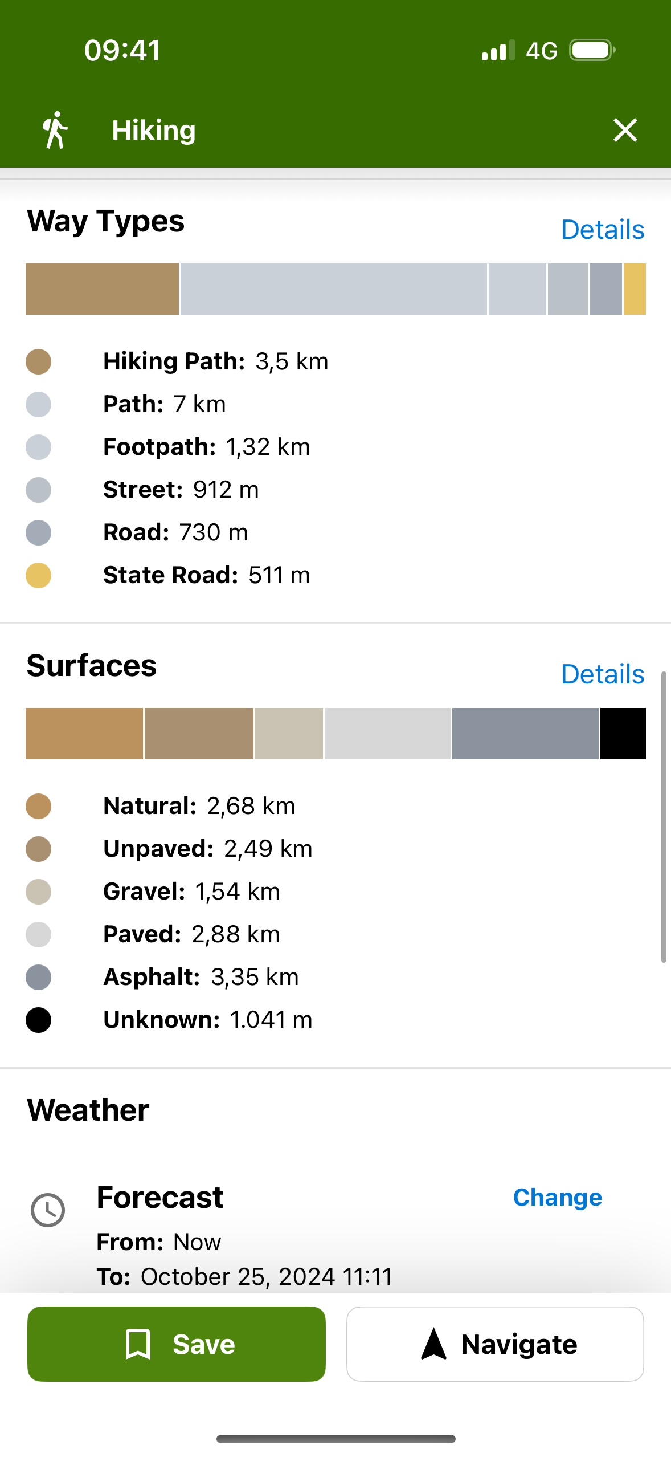Tap the Asphalt segment in surfaces bar
671x1457 pixels.
(x=525, y=734)
